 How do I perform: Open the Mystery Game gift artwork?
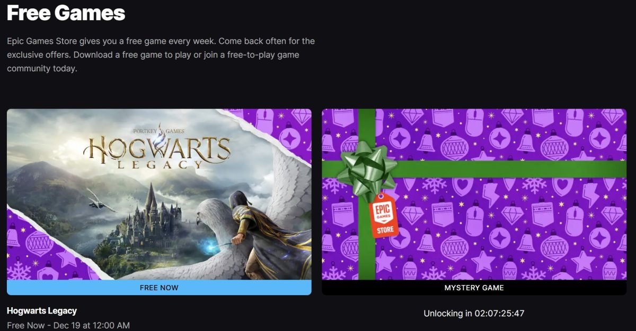coord(474,194)
